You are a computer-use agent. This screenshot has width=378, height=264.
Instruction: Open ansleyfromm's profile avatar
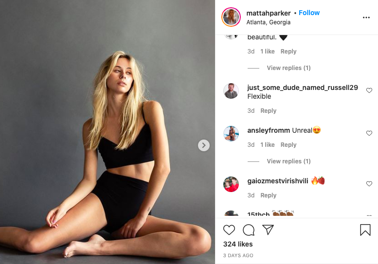(x=231, y=133)
